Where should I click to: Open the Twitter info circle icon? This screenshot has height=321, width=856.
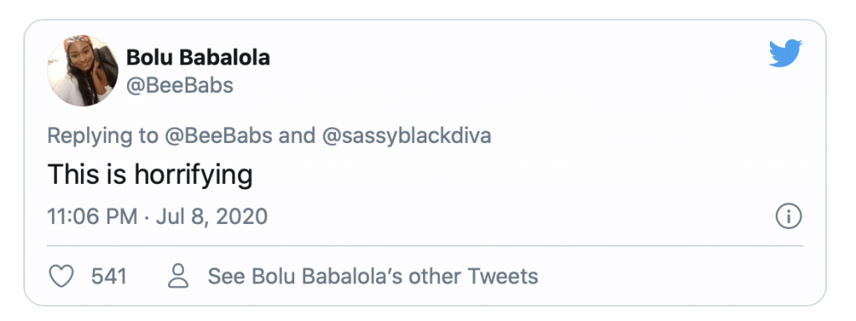[788, 217]
